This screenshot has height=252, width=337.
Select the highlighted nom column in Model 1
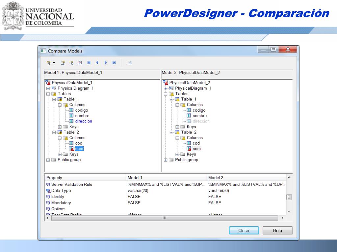(79, 149)
